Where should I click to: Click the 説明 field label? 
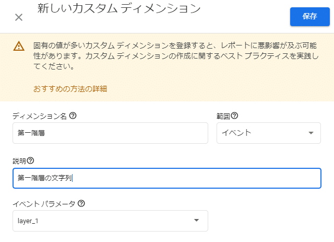click(19, 161)
